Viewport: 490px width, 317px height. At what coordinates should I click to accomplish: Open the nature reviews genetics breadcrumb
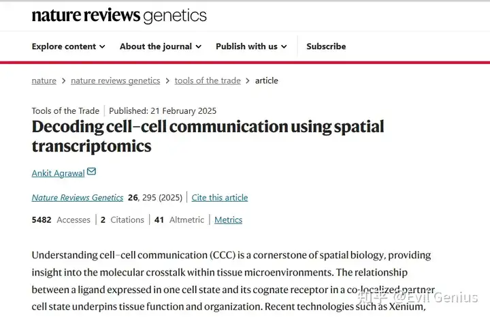115,80
